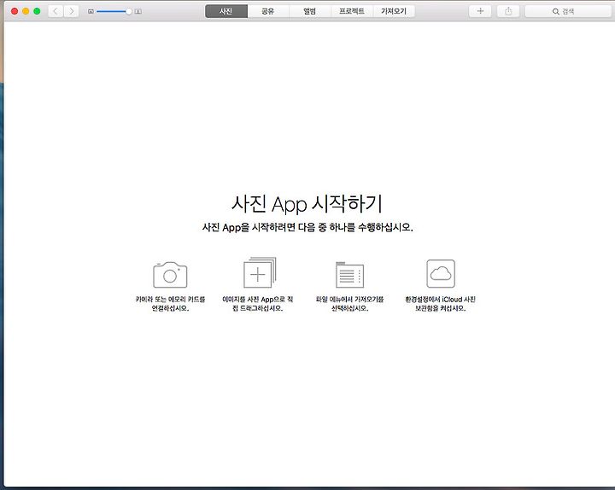The height and width of the screenshot is (490, 615).
Task: Click the '카메라 또는 메모리 카드를 연결하십시오.' text
Action: pyautogui.click(x=170, y=304)
